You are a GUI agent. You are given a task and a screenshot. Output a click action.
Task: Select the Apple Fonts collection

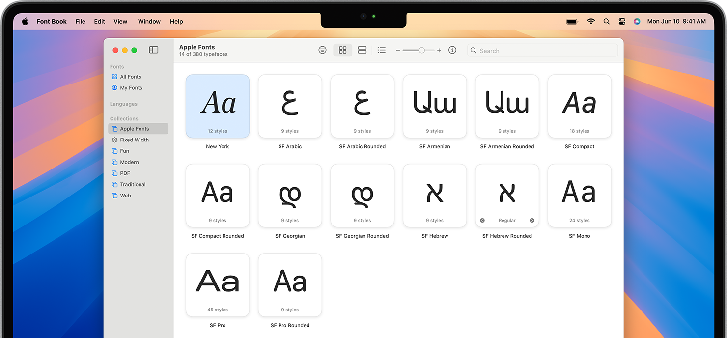pyautogui.click(x=134, y=128)
